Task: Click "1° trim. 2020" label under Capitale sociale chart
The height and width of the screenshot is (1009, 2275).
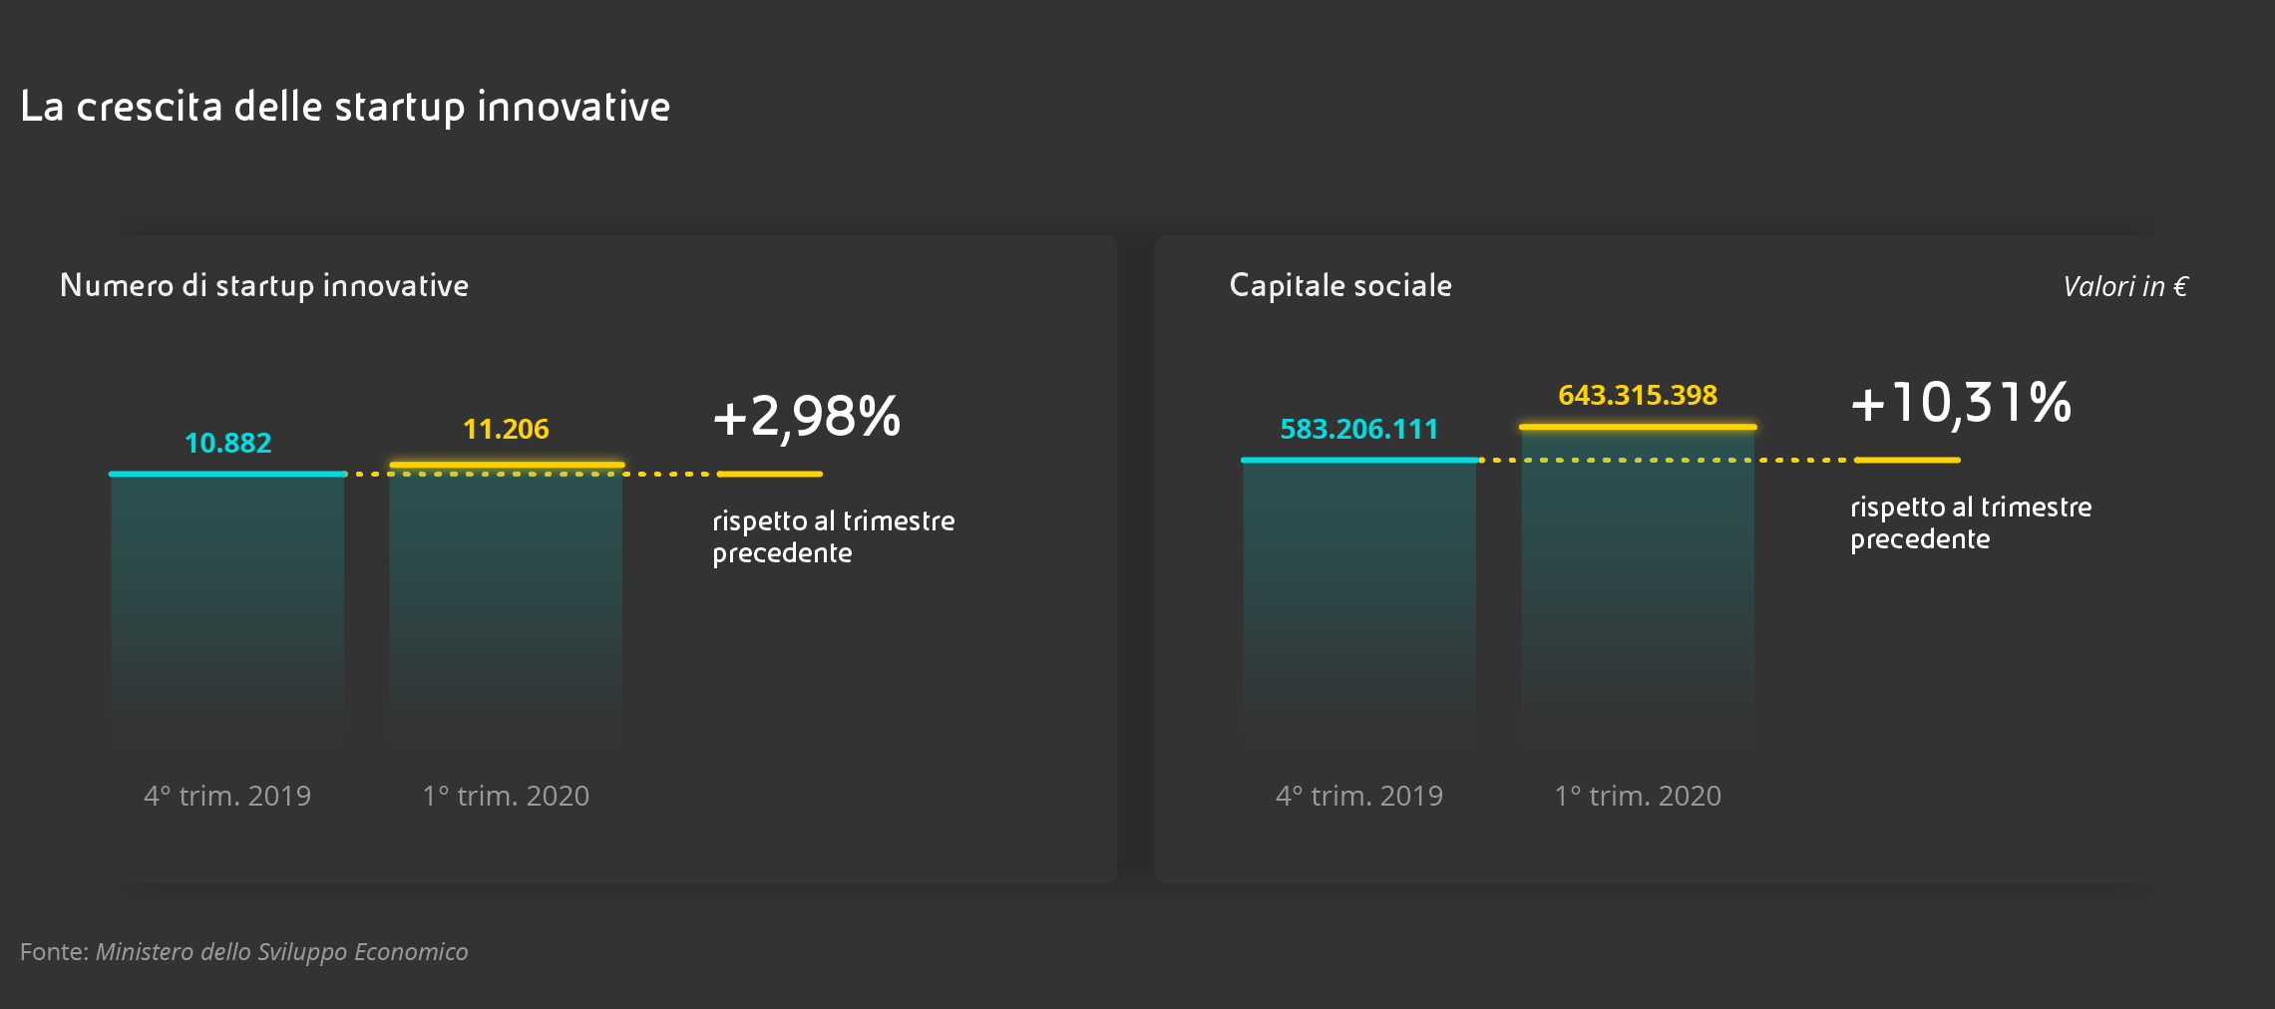Action: point(1638,796)
